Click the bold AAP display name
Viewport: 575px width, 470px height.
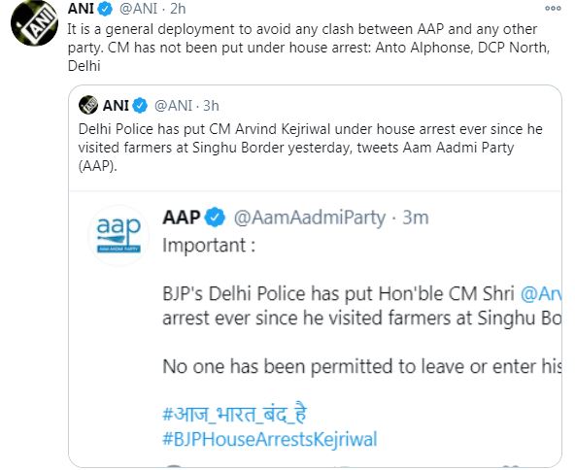tap(182, 218)
